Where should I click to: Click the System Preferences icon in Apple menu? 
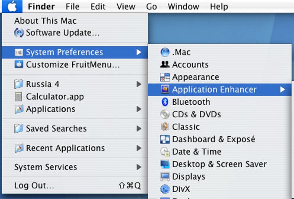pyautogui.click(x=19, y=52)
